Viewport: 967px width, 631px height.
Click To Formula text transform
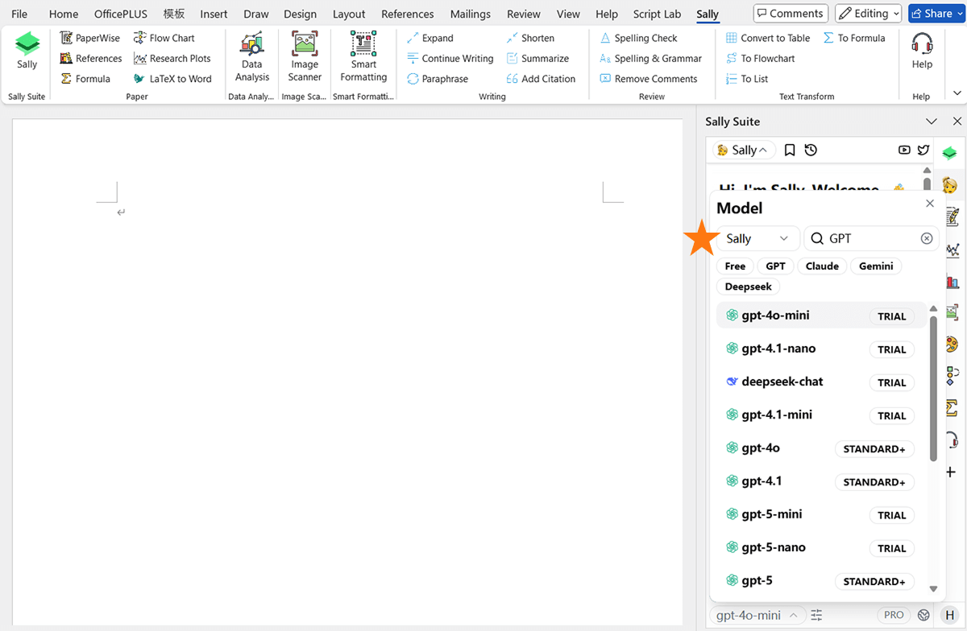[x=854, y=38]
